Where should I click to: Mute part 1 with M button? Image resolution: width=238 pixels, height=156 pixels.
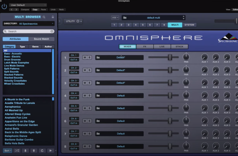85,57
